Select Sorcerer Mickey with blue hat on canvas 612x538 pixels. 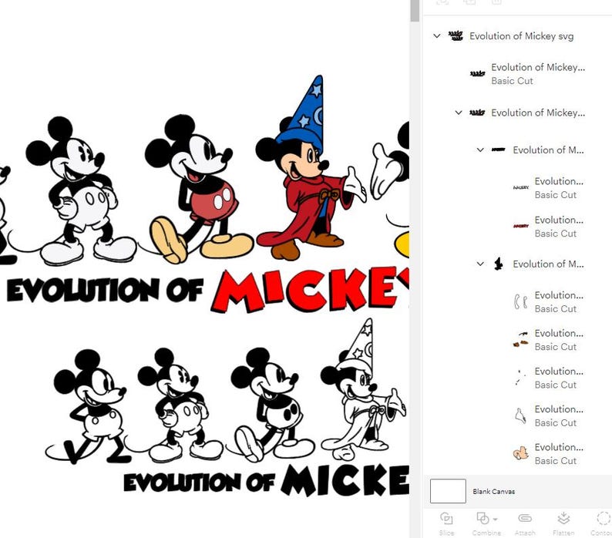tap(311, 168)
